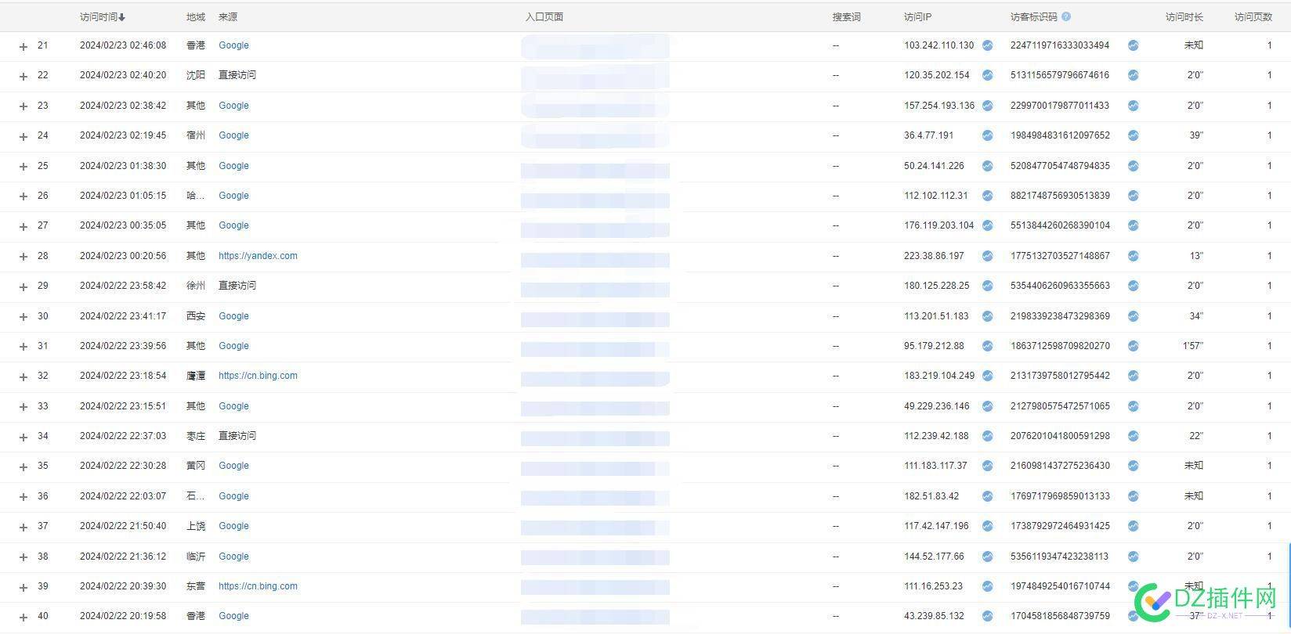Select region 沈阳 in row 22

point(196,75)
